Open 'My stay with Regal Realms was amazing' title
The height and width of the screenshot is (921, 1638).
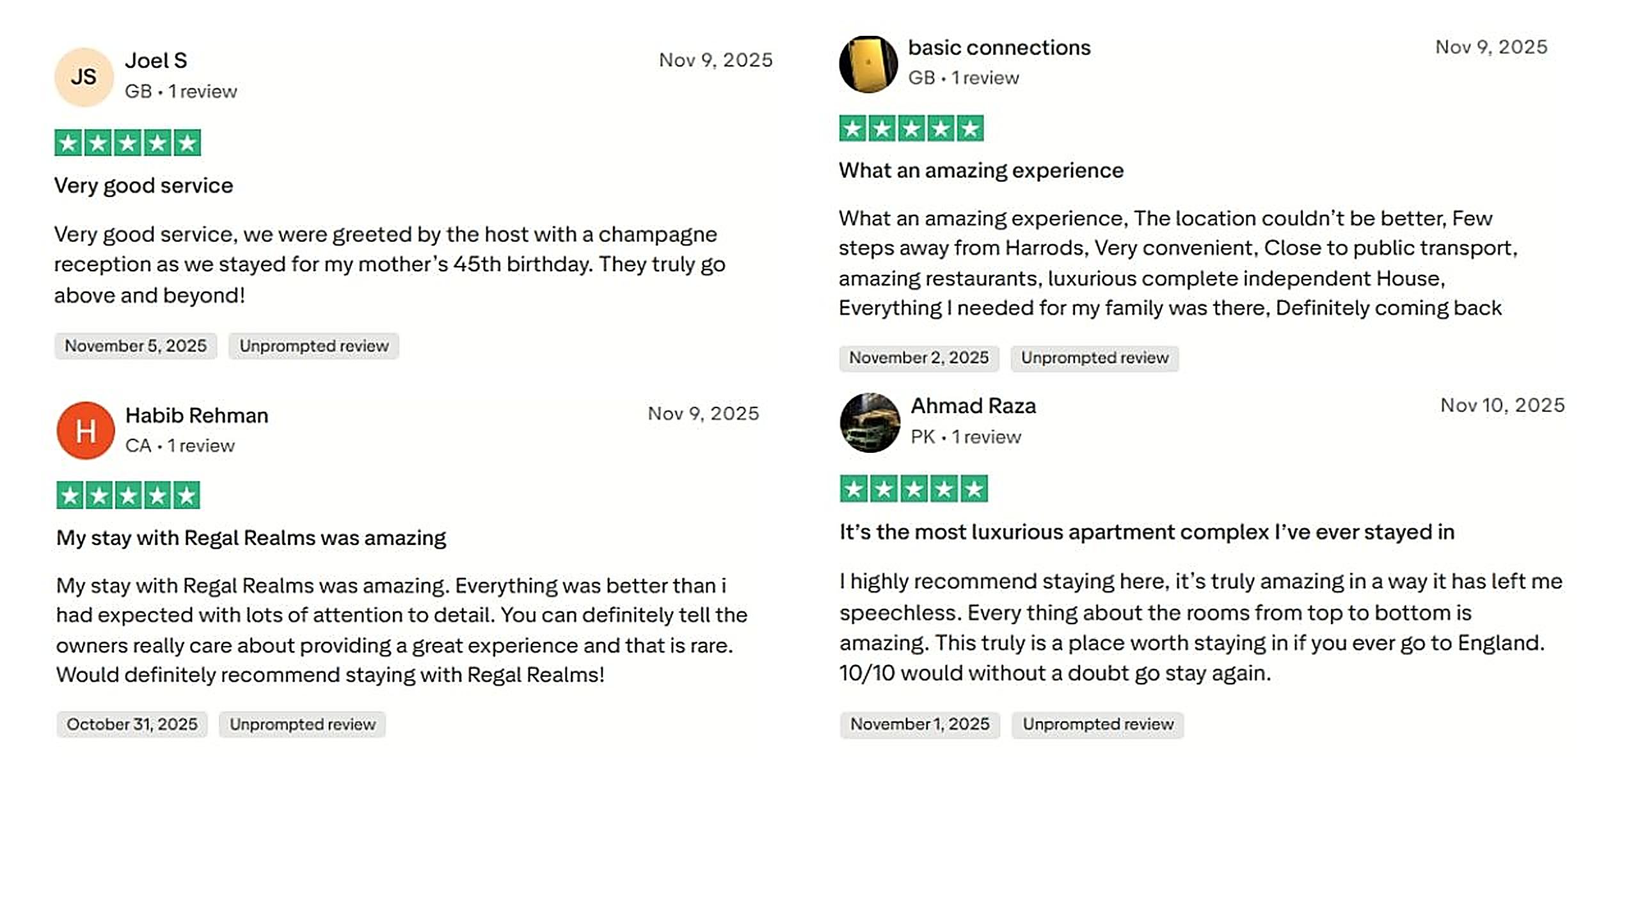251,538
